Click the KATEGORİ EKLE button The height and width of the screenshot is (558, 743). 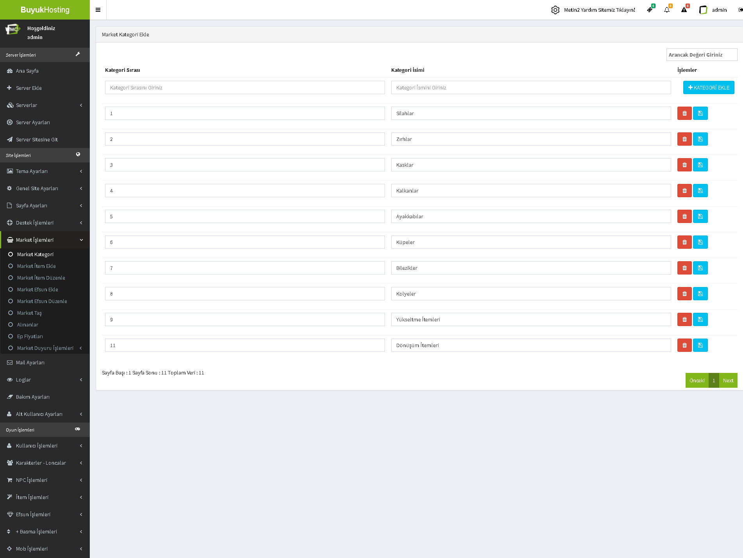[x=708, y=87]
